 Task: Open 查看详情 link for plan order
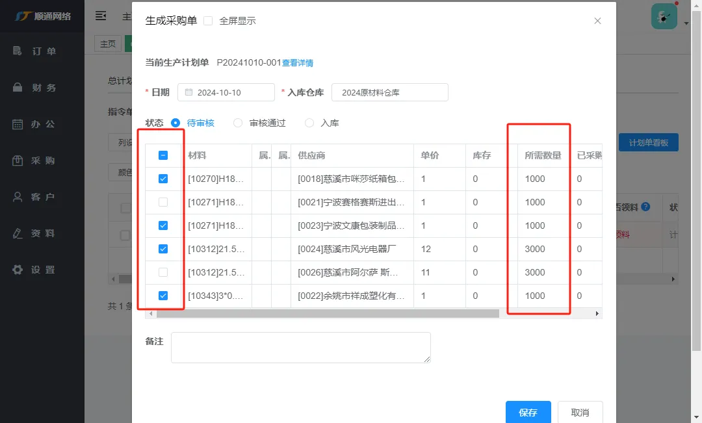297,62
